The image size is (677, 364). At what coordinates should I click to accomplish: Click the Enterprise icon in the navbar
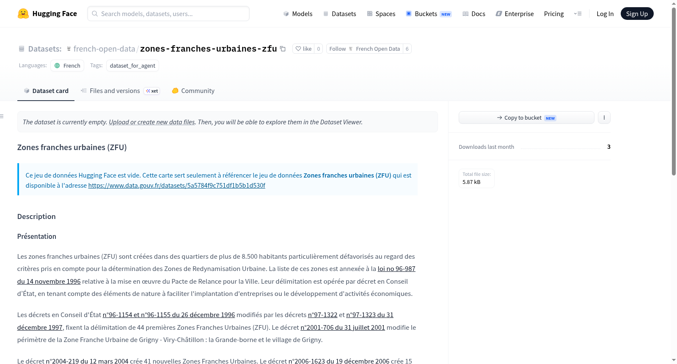pos(499,14)
